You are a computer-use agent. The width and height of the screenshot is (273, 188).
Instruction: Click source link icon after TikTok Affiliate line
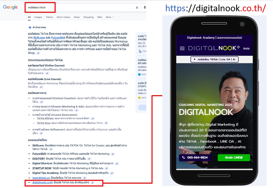click(x=93, y=118)
